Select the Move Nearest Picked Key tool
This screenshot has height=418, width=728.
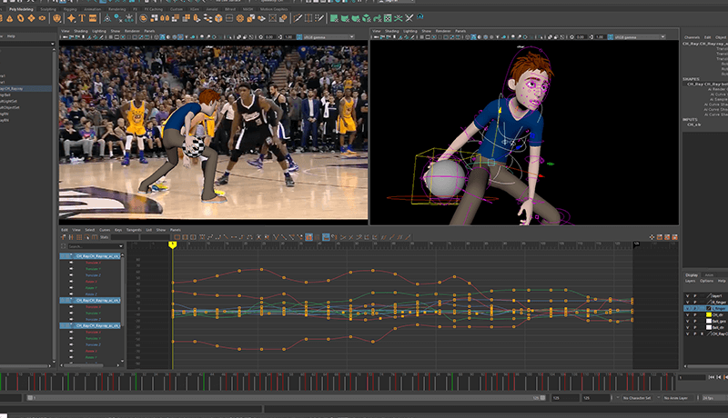63,237
